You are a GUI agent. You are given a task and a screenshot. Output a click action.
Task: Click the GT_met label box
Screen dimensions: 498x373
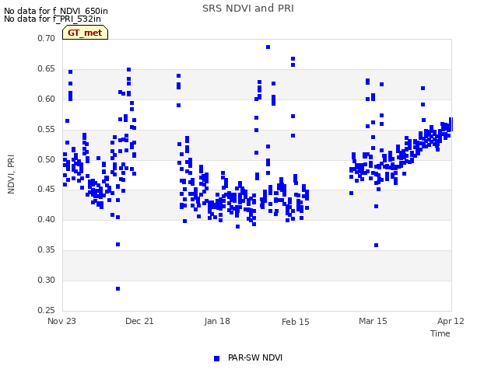click(85, 33)
